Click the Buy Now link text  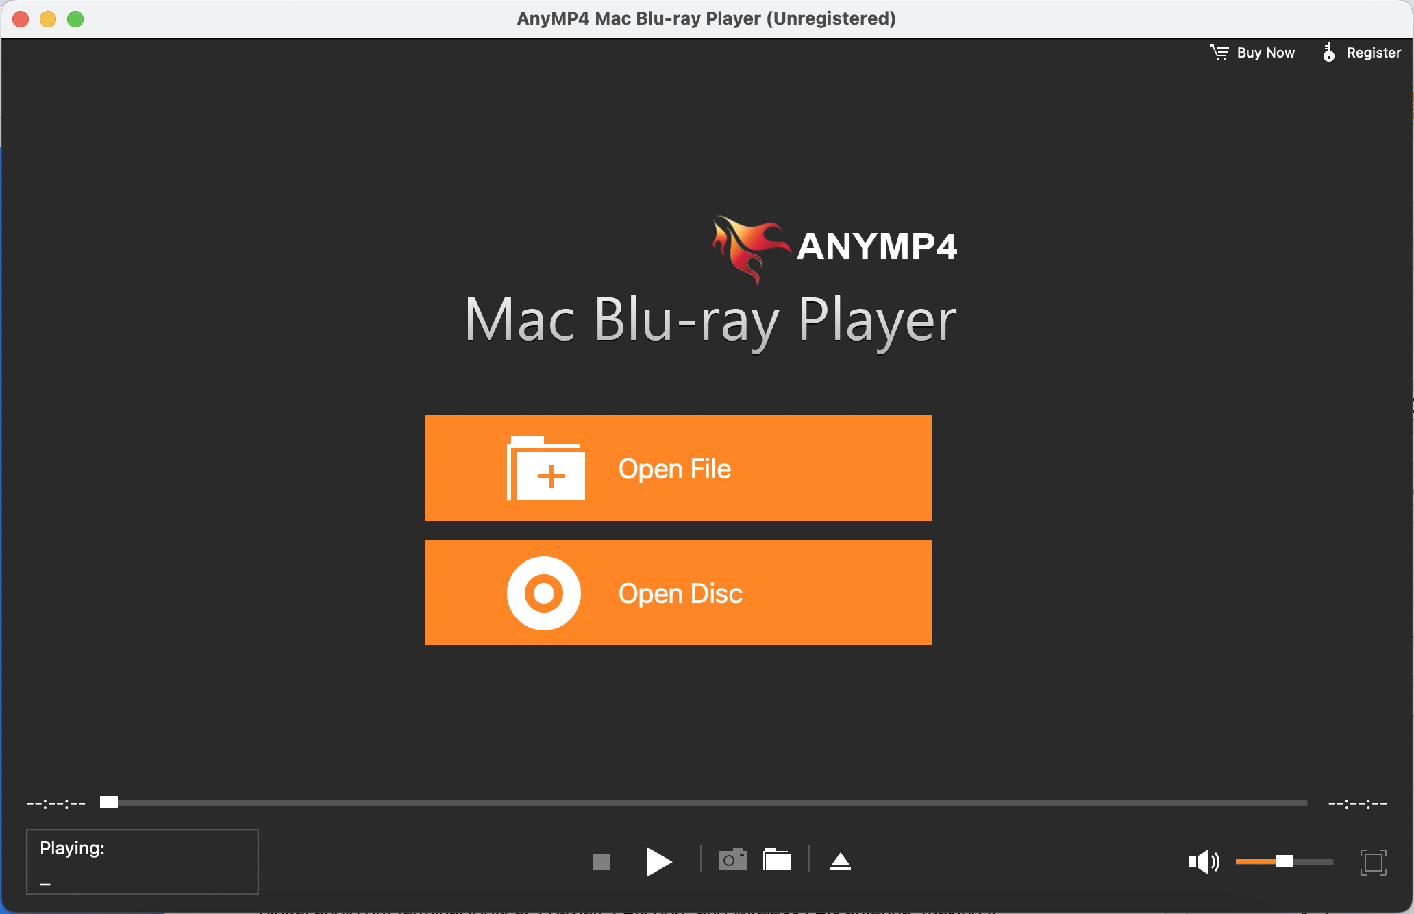1265,53
